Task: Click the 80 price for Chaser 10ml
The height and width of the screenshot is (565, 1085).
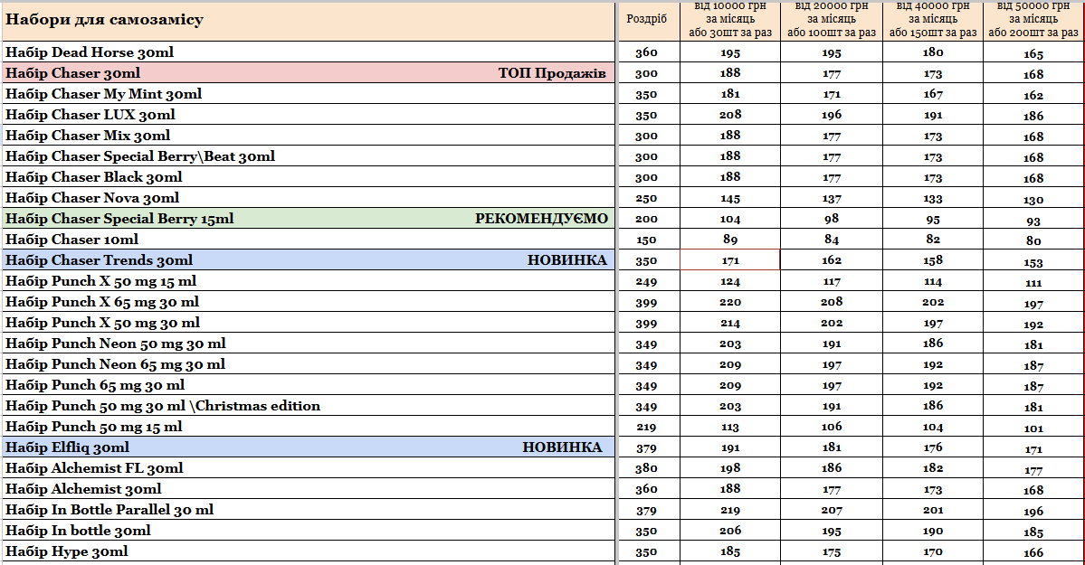Action: click(1033, 240)
